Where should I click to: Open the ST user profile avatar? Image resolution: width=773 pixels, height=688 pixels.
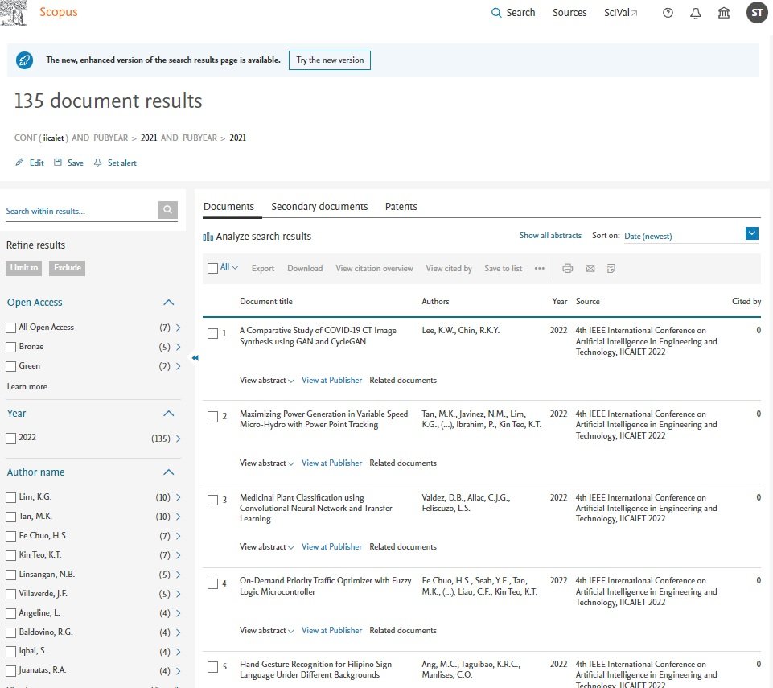(x=756, y=13)
